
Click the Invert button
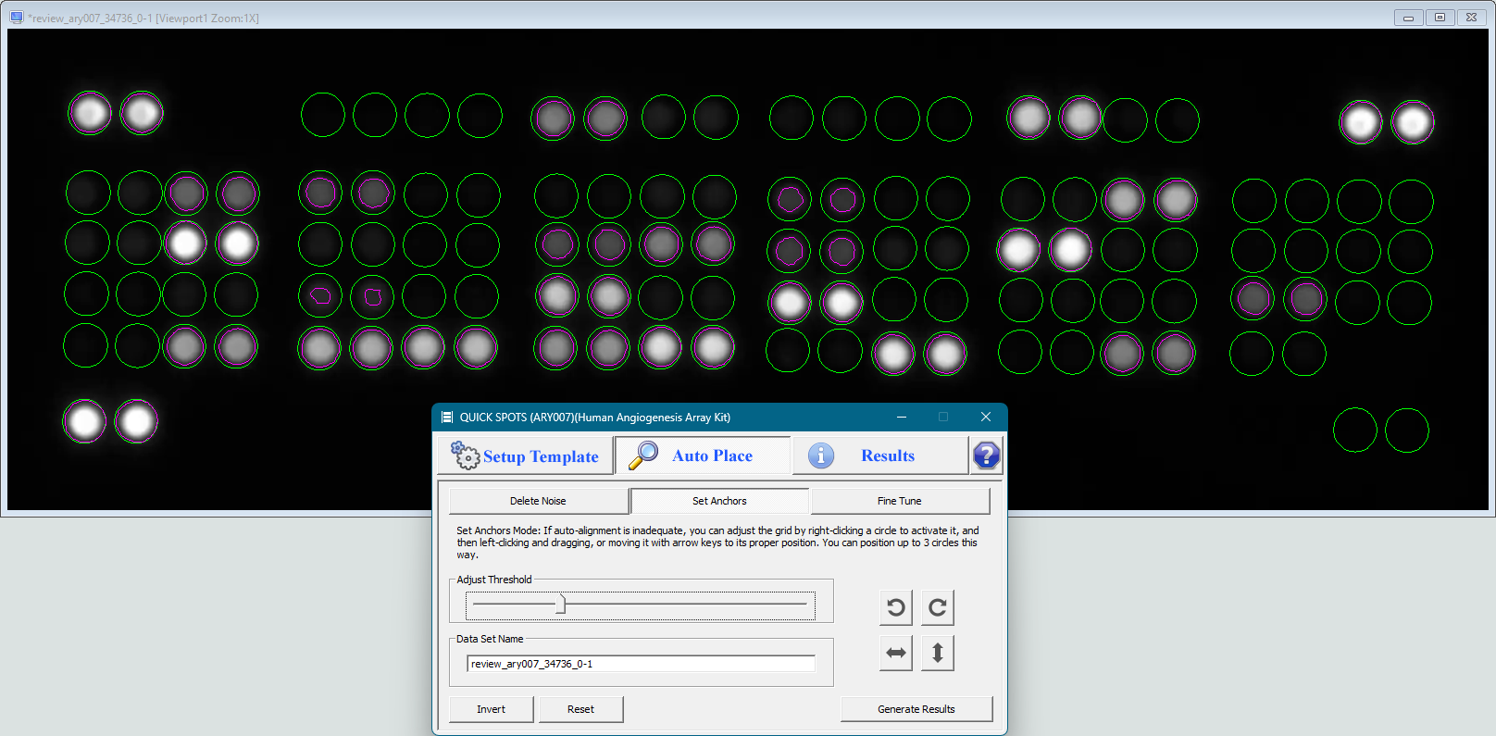tap(491, 709)
